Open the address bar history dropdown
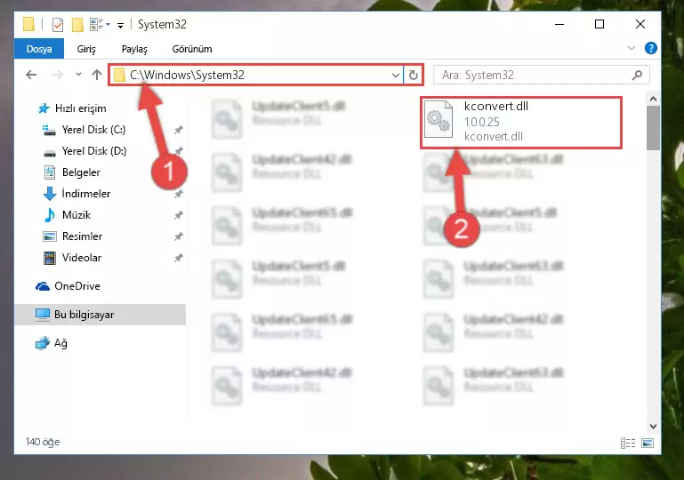The width and height of the screenshot is (684, 480). click(396, 75)
